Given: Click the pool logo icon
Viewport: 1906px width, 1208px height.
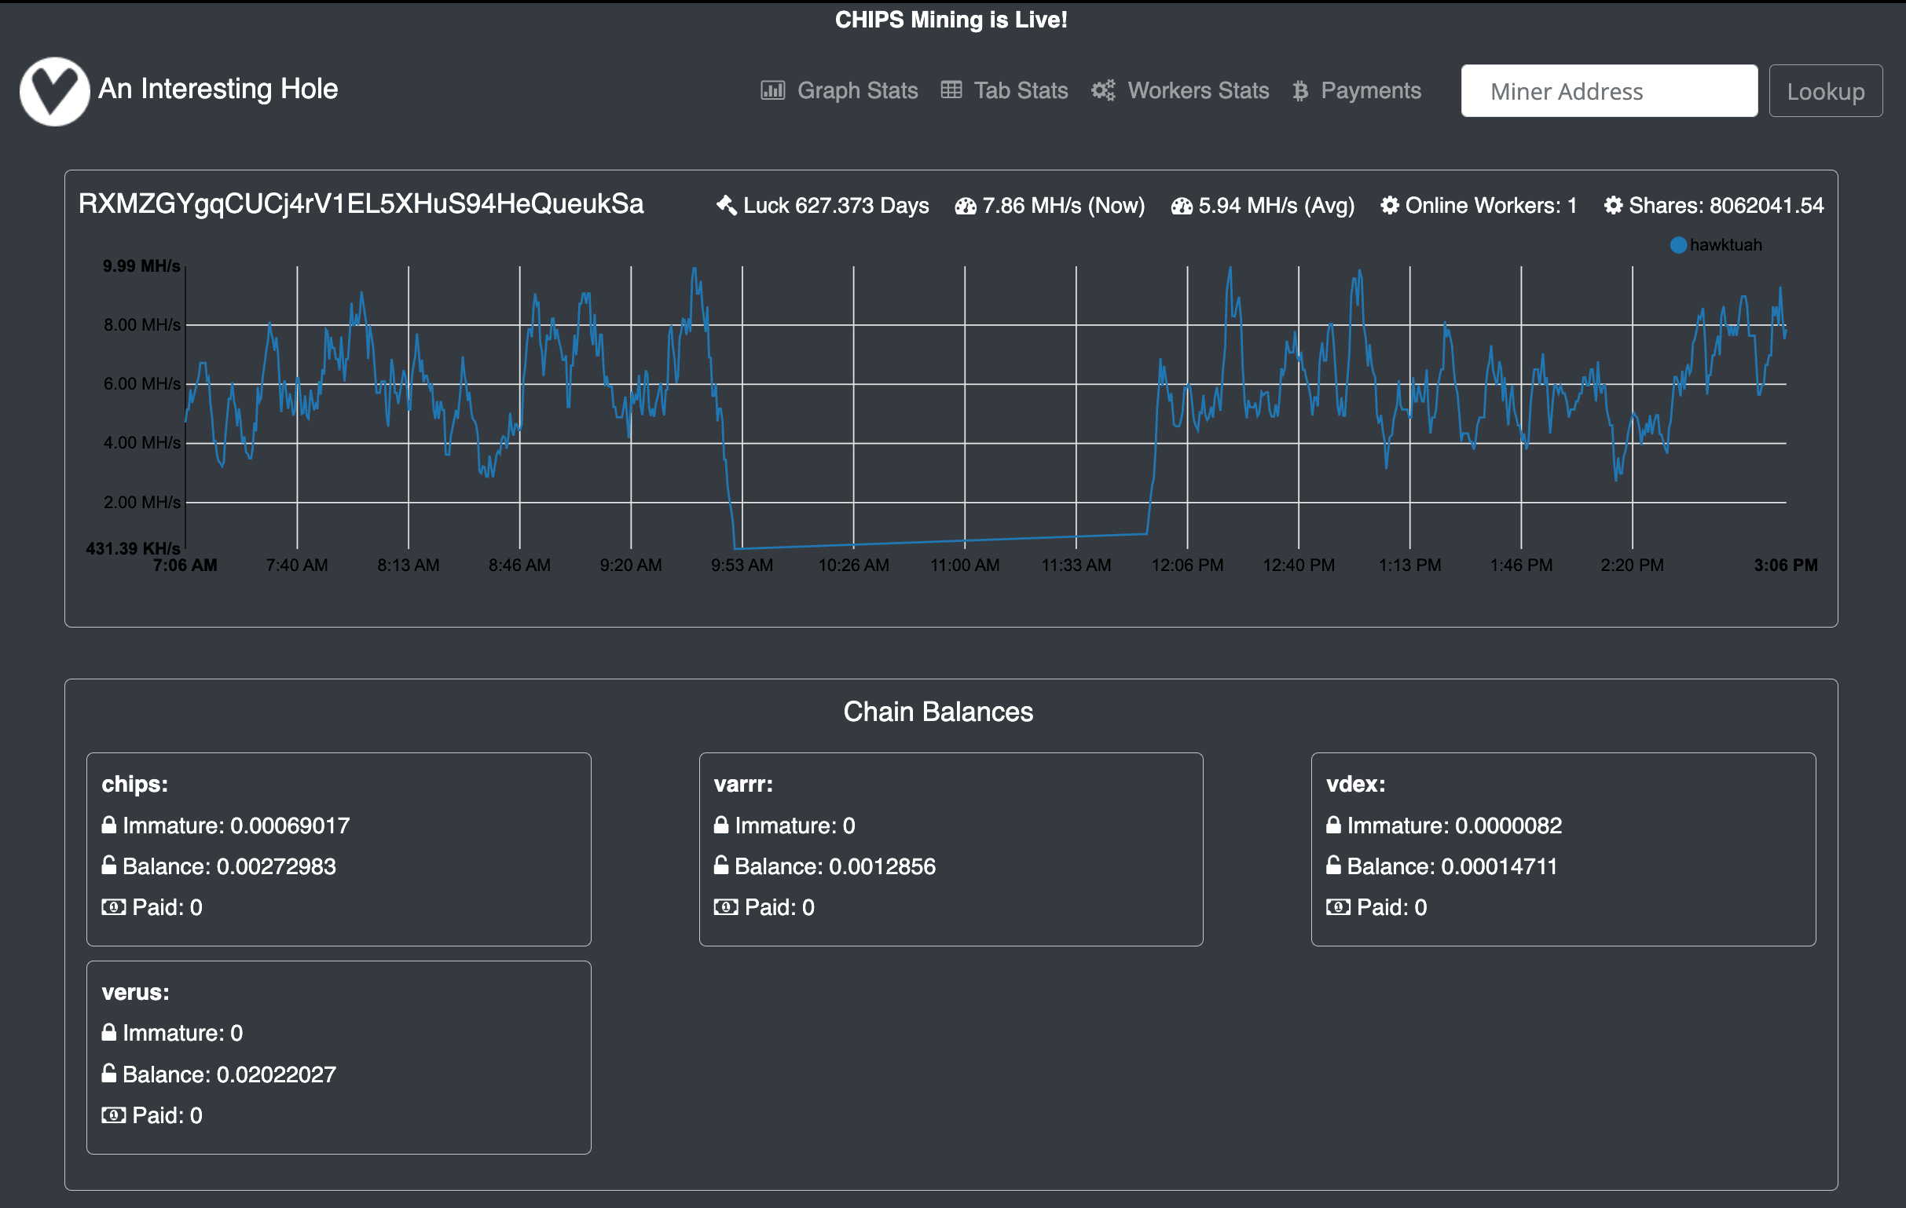Looking at the screenshot, I should [x=54, y=91].
